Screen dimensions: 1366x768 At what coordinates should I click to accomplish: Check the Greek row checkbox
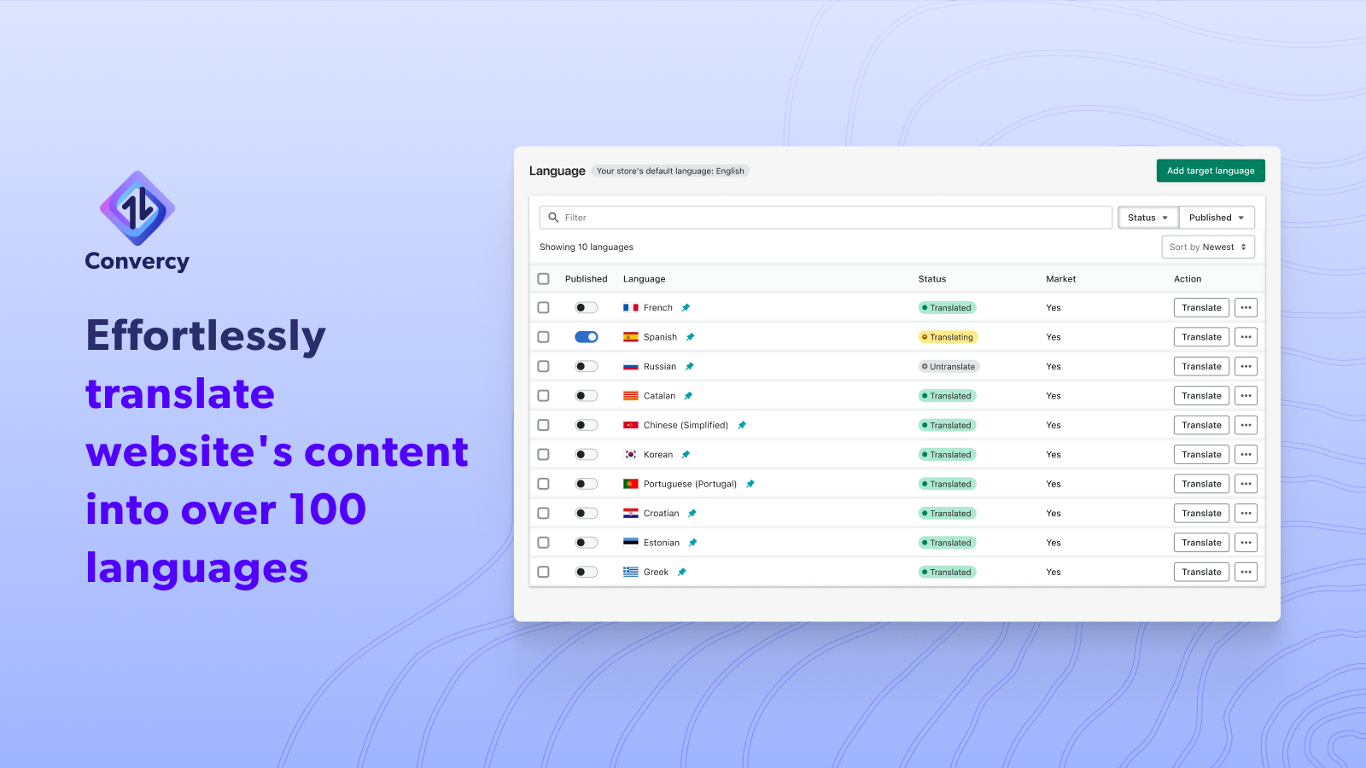pyautogui.click(x=543, y=573)
